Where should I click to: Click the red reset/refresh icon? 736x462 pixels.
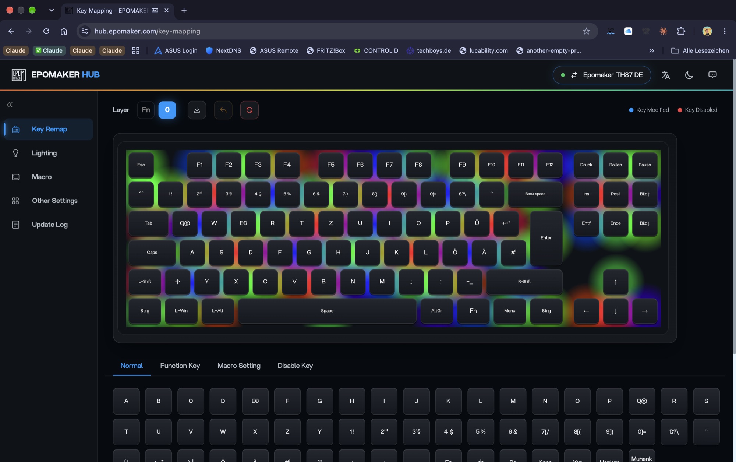click(x=250, y=110)
